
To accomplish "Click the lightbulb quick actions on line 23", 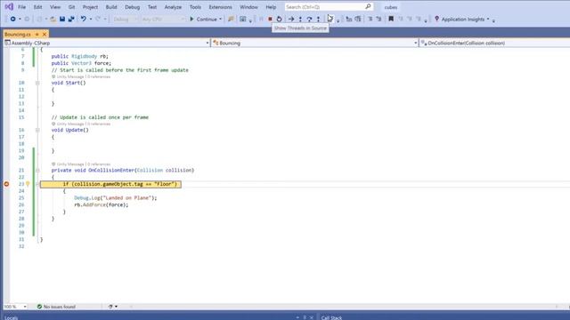I will 28,184.
